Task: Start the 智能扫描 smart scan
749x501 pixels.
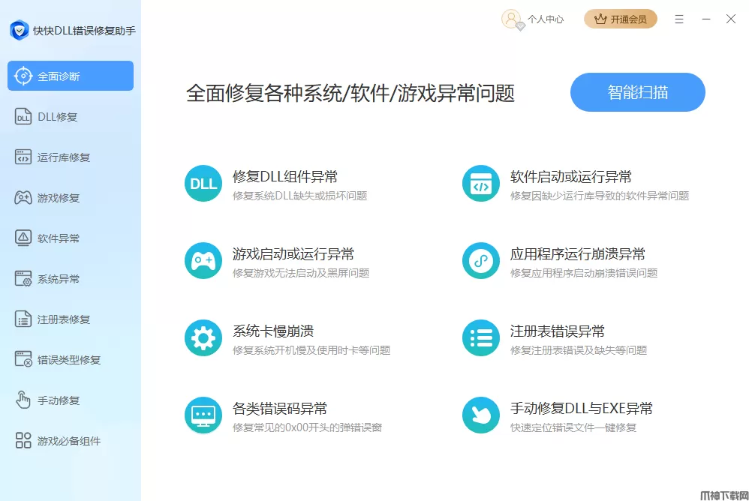Action: [x=637, y=92]
